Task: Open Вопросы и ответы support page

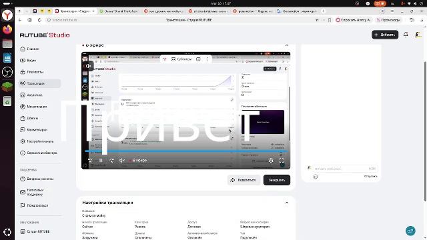Action: click(37, 179)
